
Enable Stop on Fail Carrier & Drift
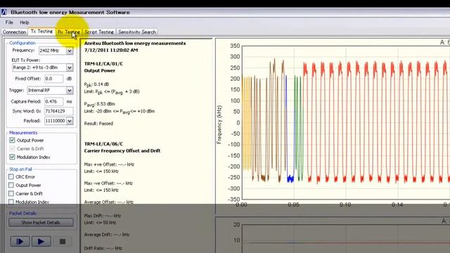11,193
